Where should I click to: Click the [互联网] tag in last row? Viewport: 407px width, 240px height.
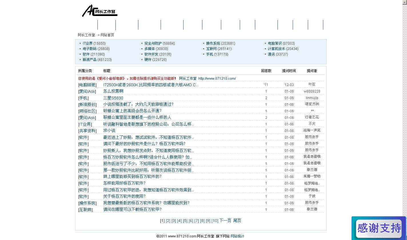[85, 210]
